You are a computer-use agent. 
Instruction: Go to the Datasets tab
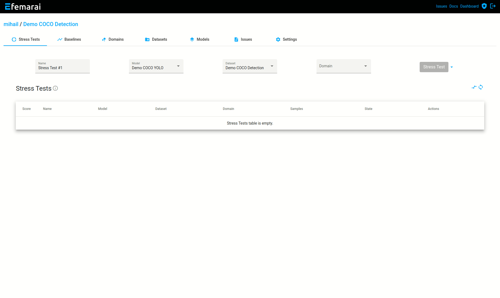[x=156, y=39]
